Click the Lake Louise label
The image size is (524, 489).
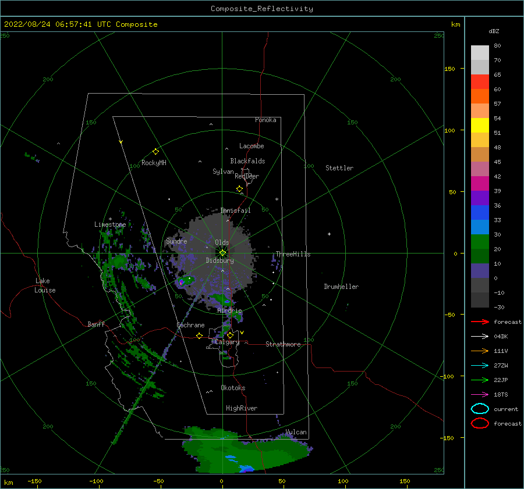45,285
